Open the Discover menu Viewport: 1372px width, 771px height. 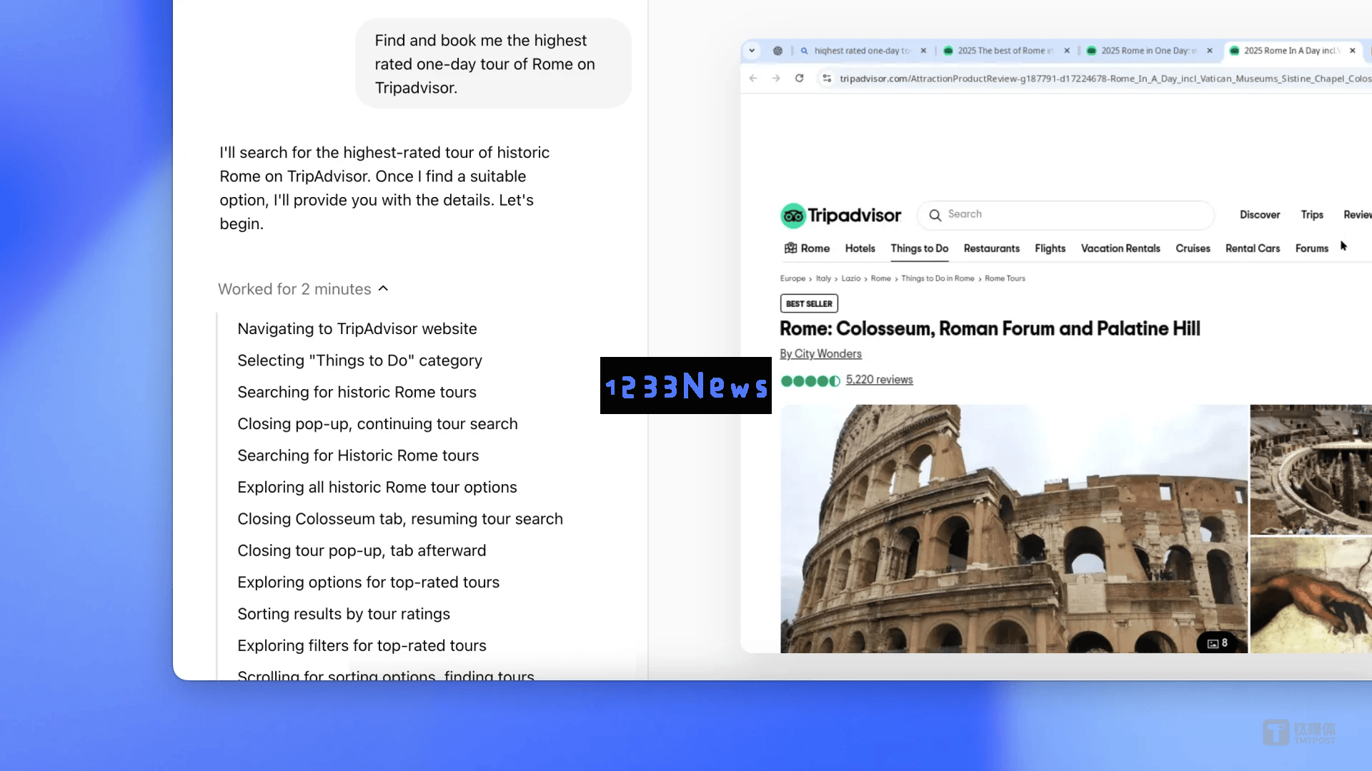pos(1260,215)
